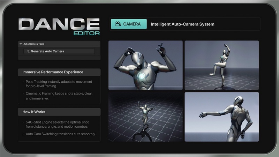This screenshot has width=279, height=157.
Task: Open the close-up robot thumbnail with raised fists
Action: click(x=145, y=65)
